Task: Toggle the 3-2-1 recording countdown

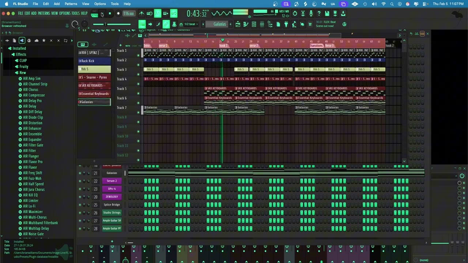Action: (x=158, y=14)
